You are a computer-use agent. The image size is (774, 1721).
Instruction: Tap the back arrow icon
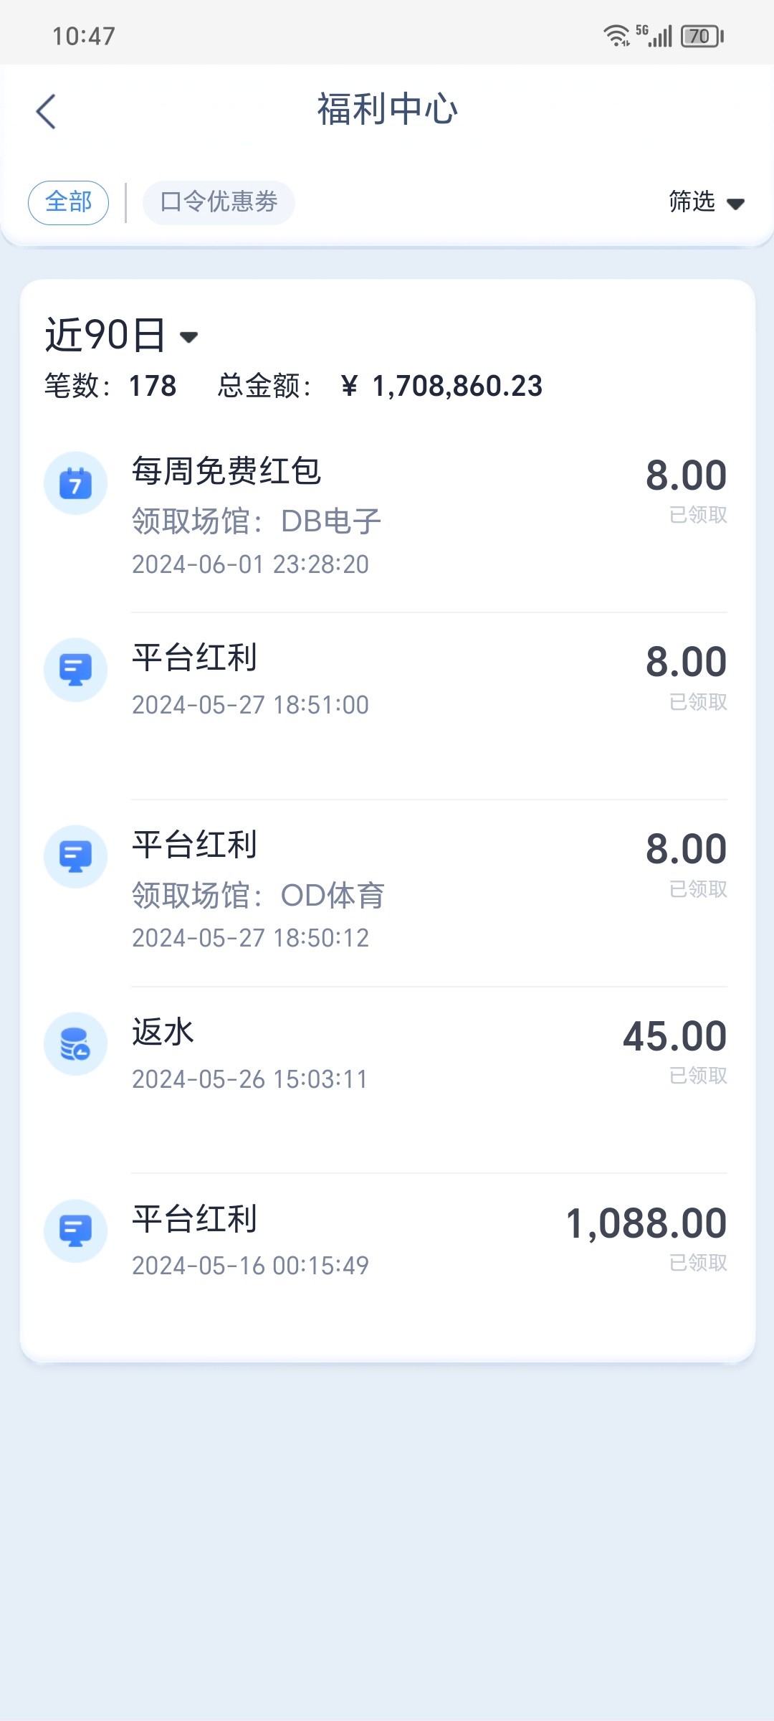[x=46, y=112]
